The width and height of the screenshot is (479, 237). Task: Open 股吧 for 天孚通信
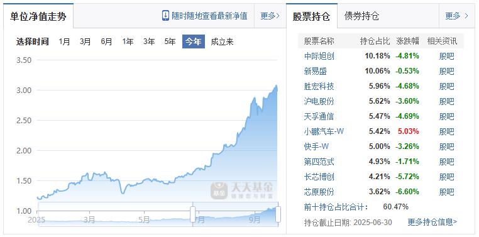446,116
